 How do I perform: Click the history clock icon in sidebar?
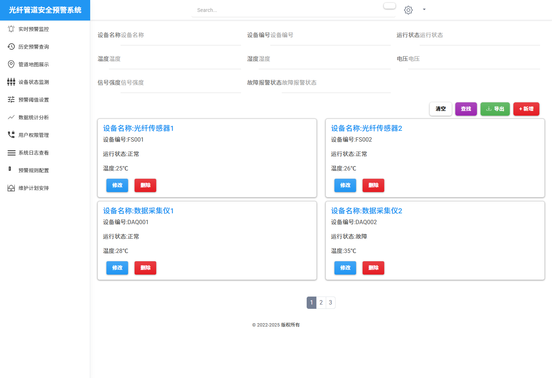11,46
